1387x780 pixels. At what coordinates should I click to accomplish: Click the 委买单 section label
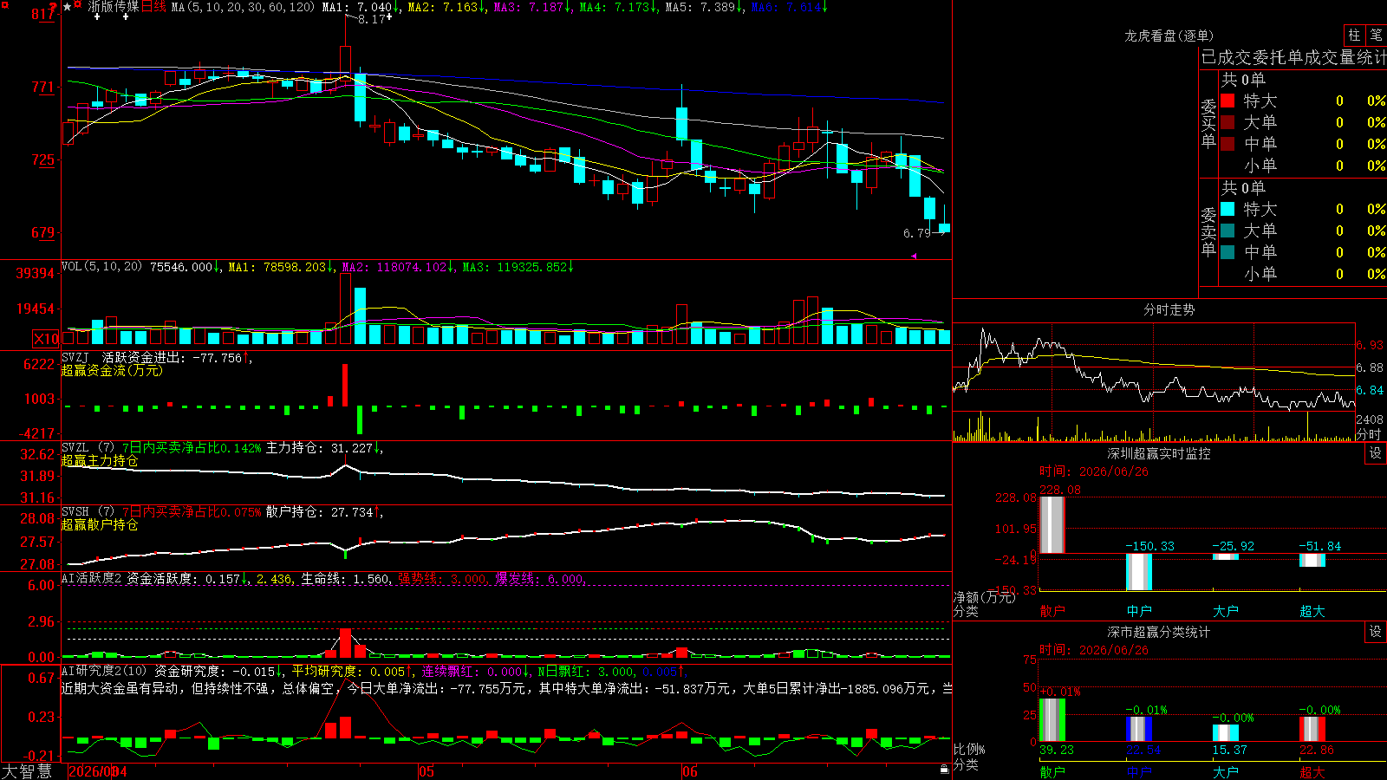pos(1208,122)
